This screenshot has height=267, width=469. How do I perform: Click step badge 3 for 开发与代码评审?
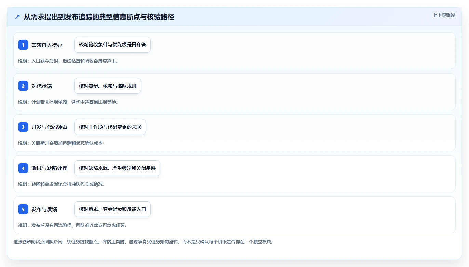[x=23, y=127]
